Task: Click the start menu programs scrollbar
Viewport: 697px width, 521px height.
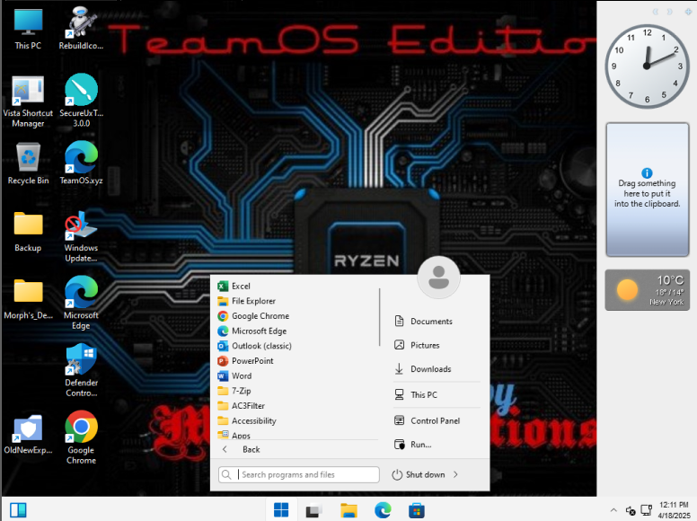Action: [x=380, y=316]
